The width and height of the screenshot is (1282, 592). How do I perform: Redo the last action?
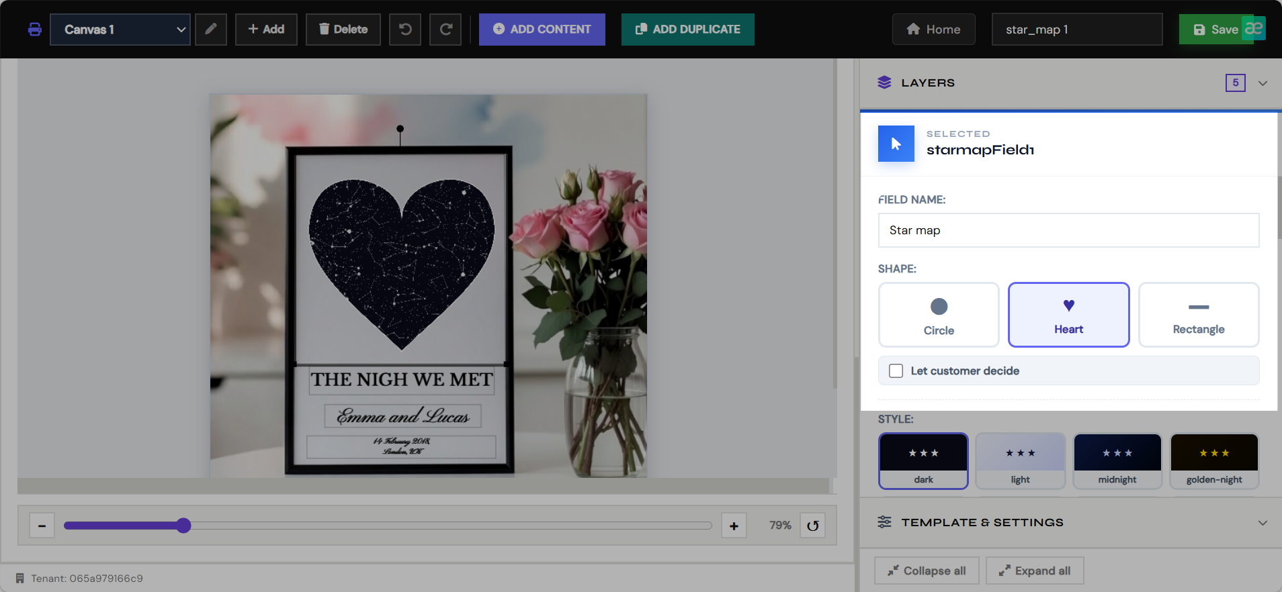click(445, 30)
